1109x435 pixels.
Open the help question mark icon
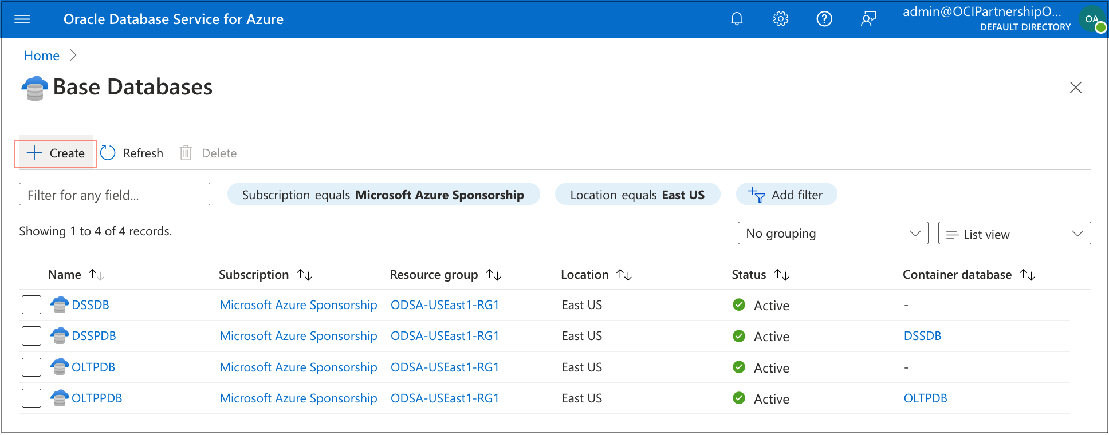(824, 19)
